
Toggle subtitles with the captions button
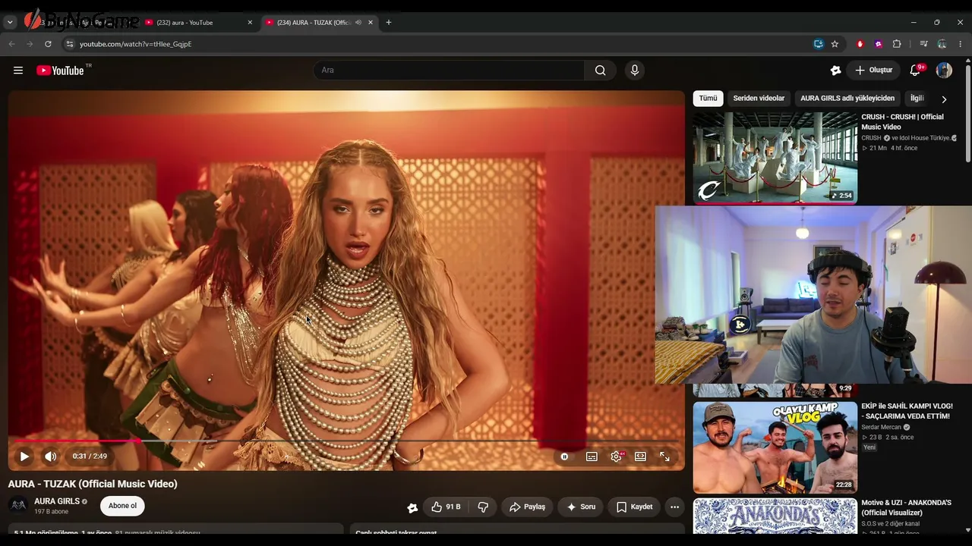click(592, 457)
